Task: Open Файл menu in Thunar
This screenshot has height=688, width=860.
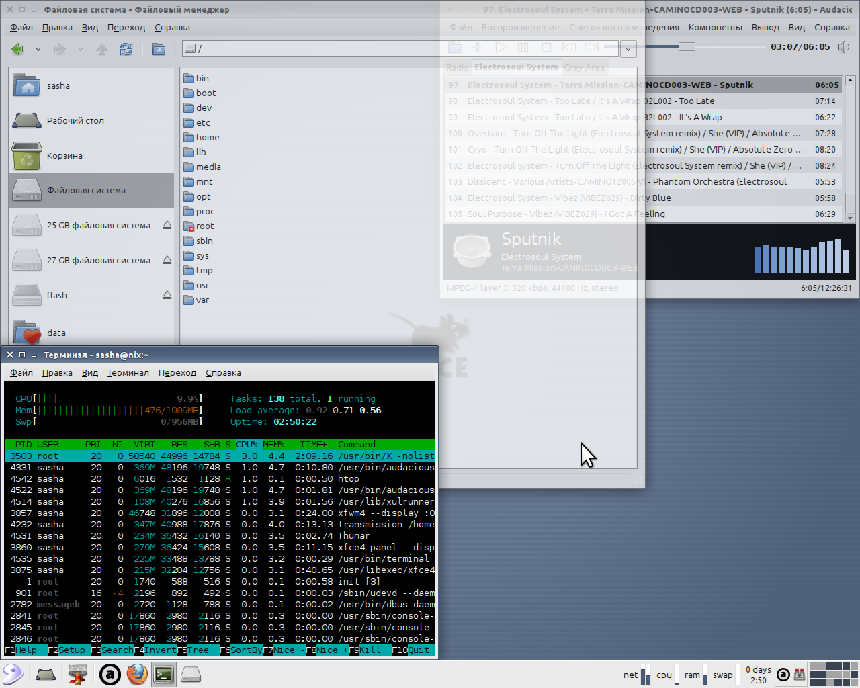Action: [x=21, y=28]
